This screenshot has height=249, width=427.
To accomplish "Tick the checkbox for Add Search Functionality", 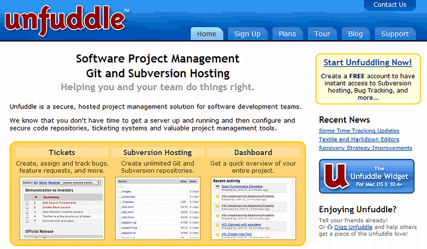I will [27, 203].
